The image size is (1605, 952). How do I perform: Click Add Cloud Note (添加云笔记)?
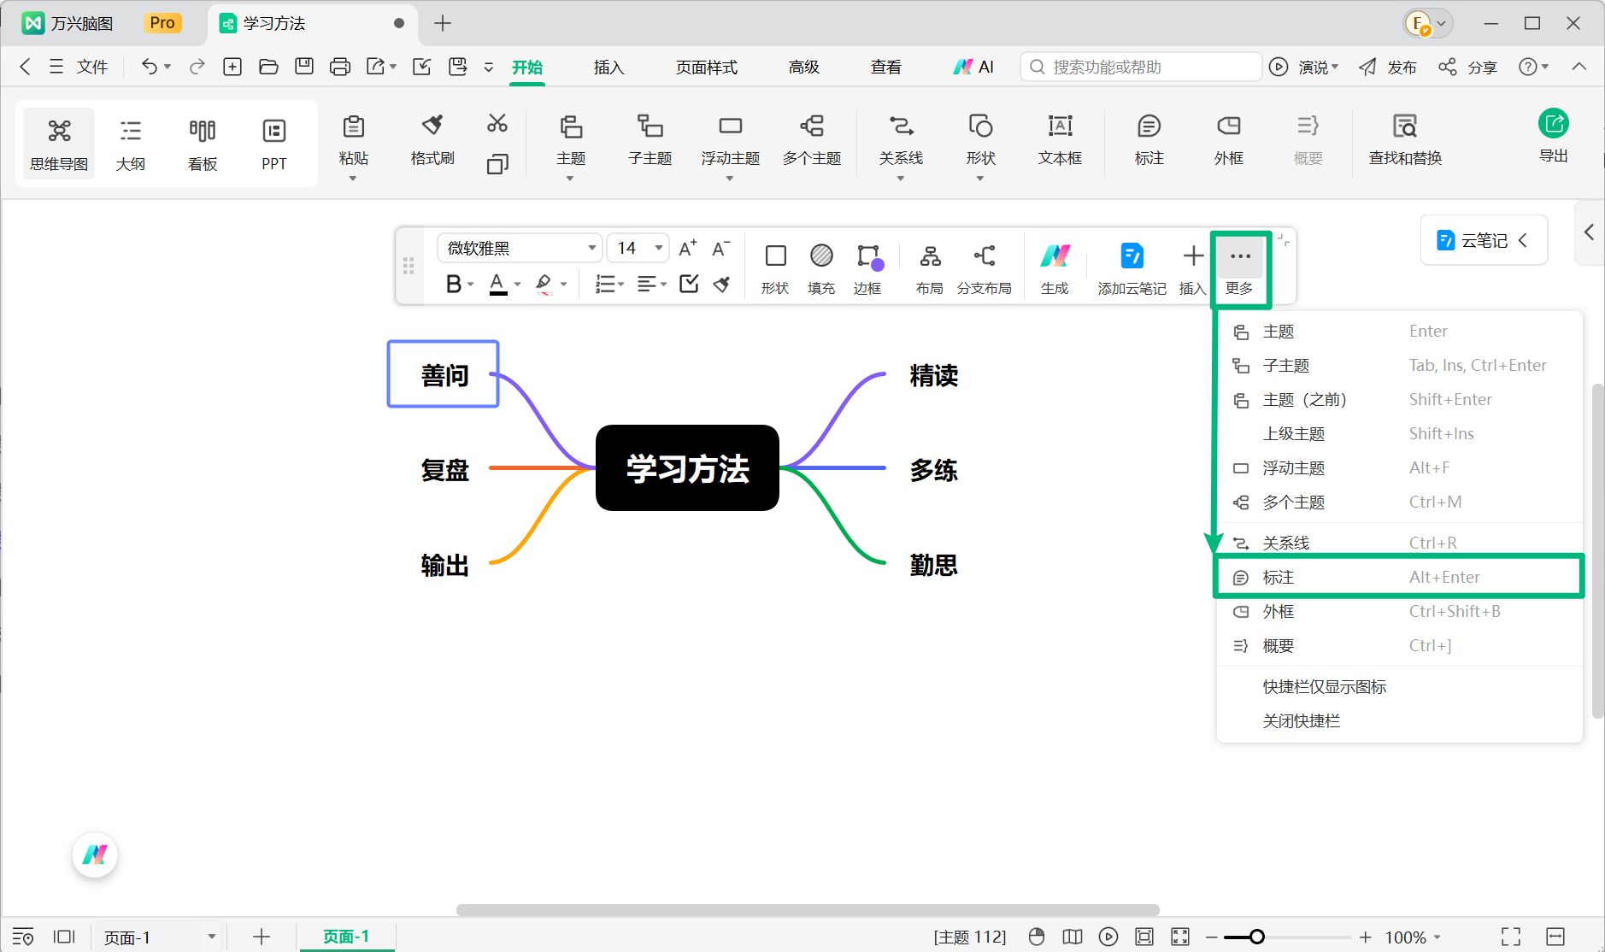click(1132, 268)
